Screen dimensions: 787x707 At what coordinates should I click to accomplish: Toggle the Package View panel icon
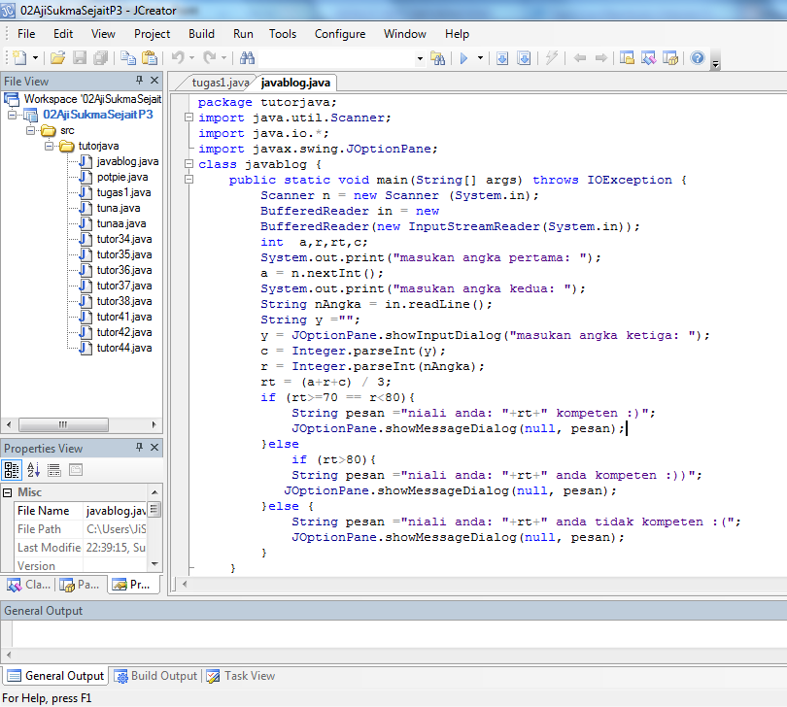(670, 58)
